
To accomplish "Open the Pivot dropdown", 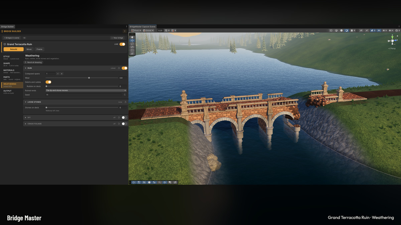I will click(136, 30).
